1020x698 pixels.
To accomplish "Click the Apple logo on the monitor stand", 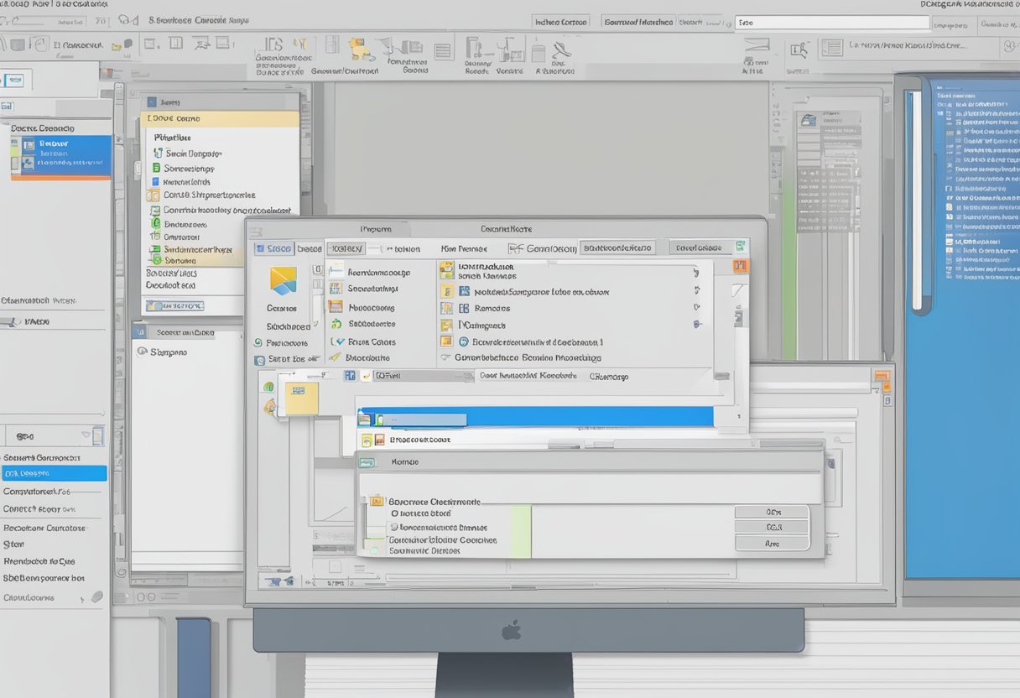I will 511,630.
